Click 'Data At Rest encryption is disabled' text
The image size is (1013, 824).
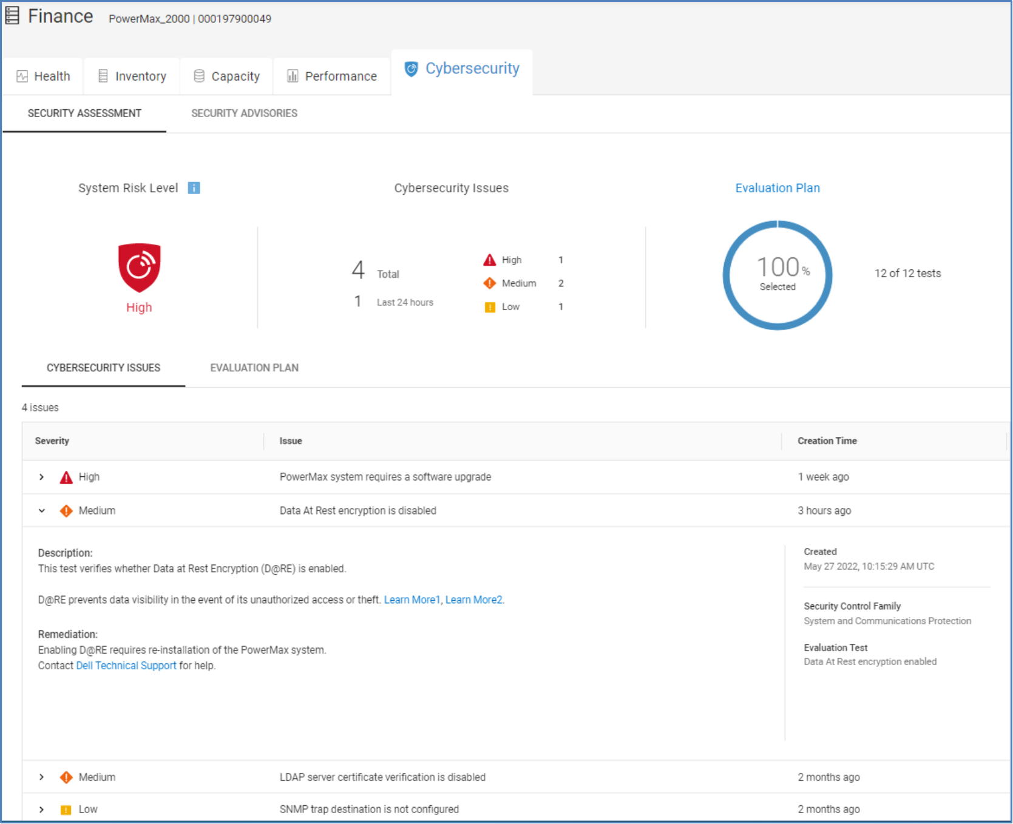tap(358, 511)
